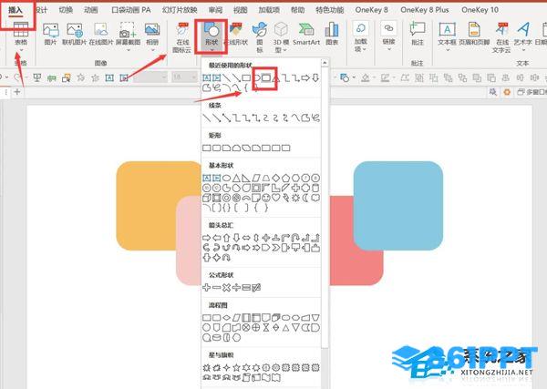The width and height of the screenshot is (547, 389).
Task: Select the plain rectangle in 矩形 section
Action: click(207, 148)
